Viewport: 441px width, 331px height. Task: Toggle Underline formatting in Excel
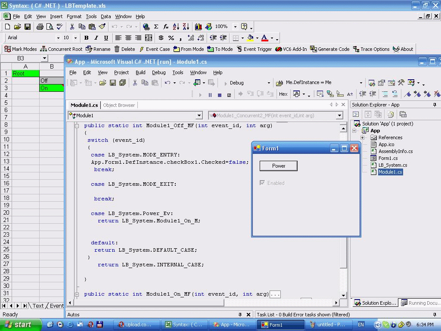(x=106, y=38)
